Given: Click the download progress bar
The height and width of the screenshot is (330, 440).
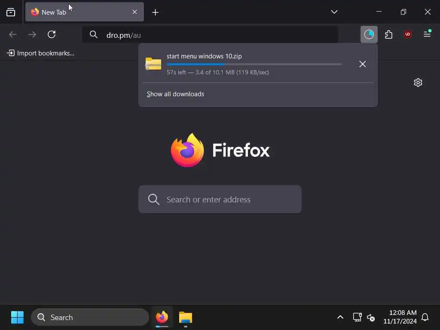Looking at the screenshot, I should click(x=254, y=64).
